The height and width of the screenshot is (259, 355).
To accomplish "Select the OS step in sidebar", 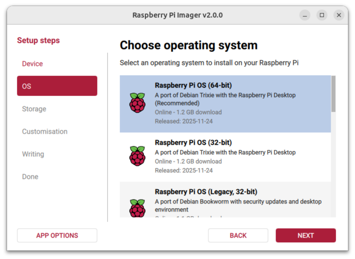I will (x=57, y=86).
